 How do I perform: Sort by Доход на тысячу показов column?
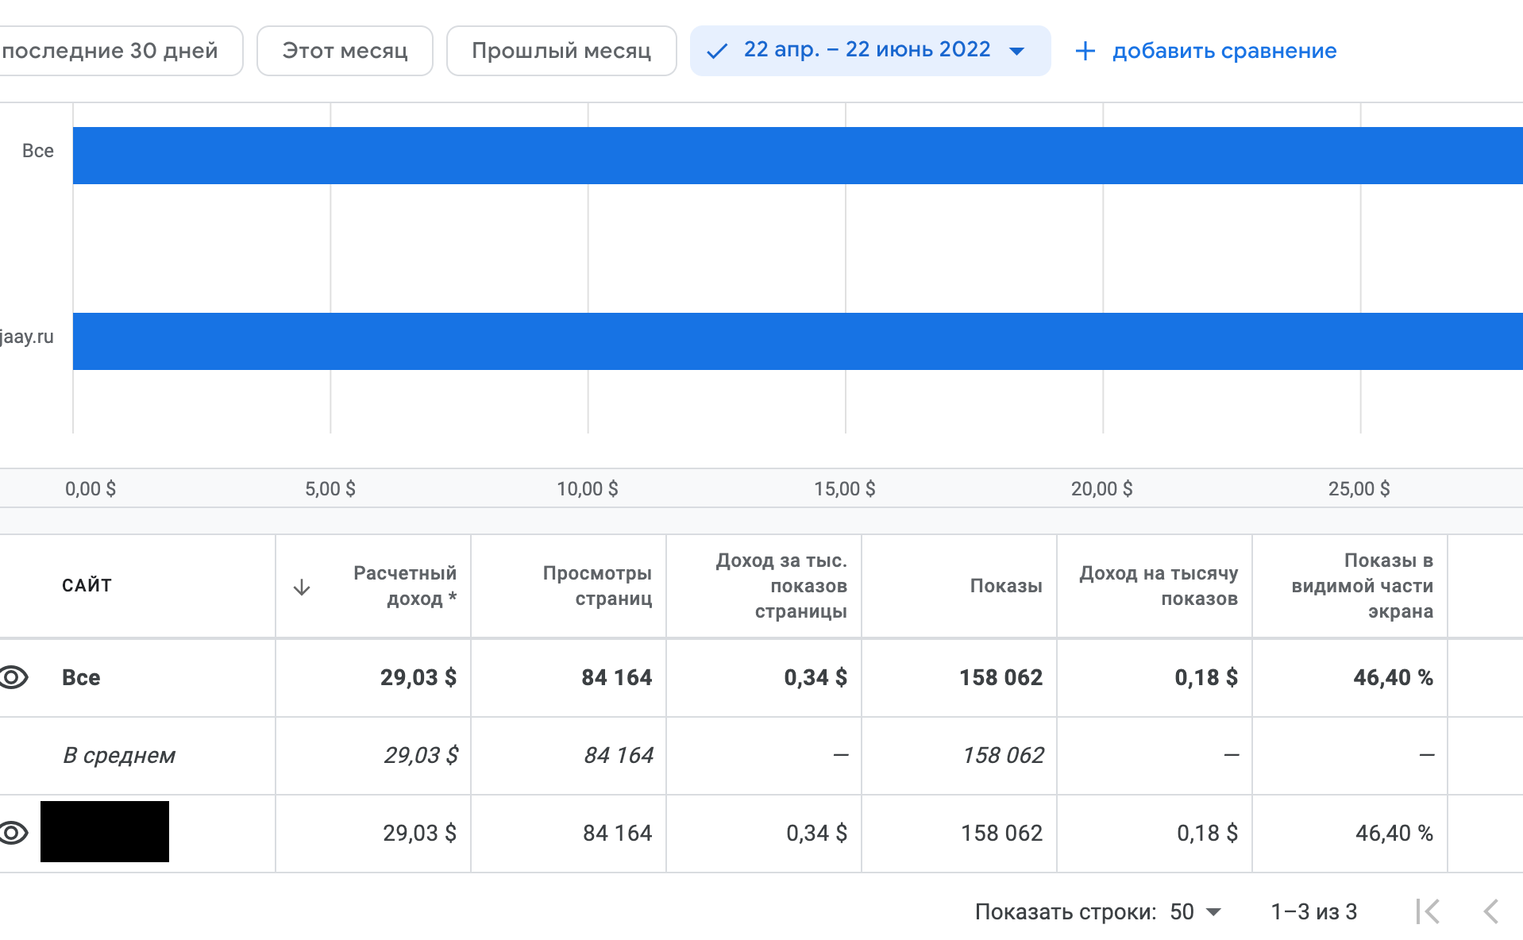pos(1158,586)
